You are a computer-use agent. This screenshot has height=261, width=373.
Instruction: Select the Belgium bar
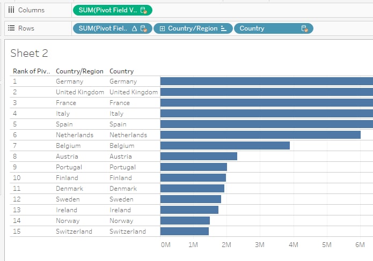[225, 145]
